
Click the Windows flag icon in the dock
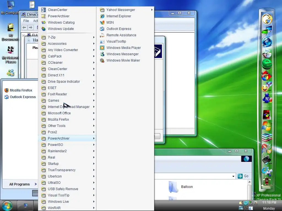tap(267, 126)
